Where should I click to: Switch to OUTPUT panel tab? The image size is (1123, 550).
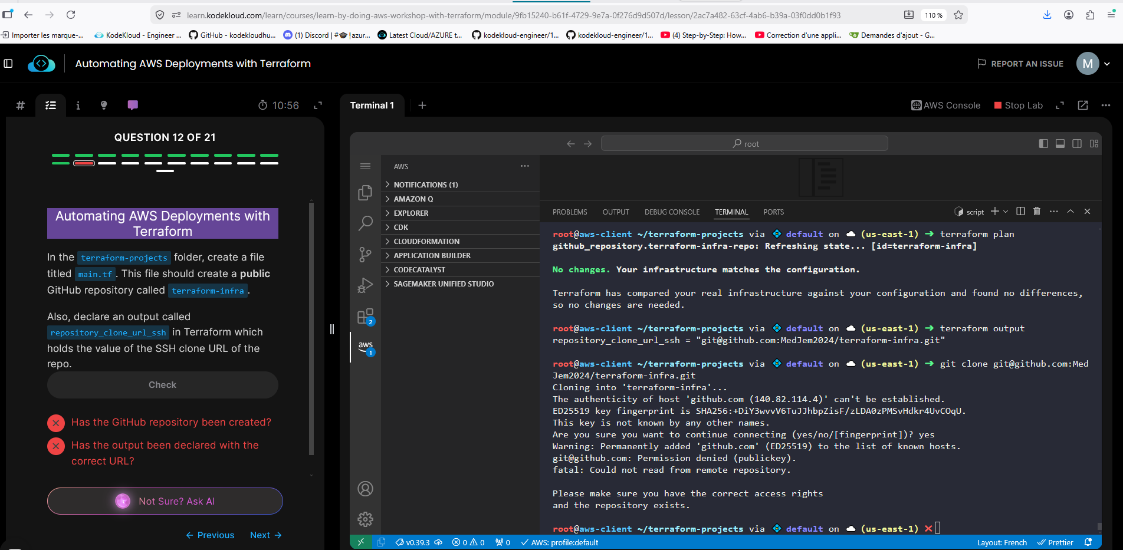tap(616, 212)
